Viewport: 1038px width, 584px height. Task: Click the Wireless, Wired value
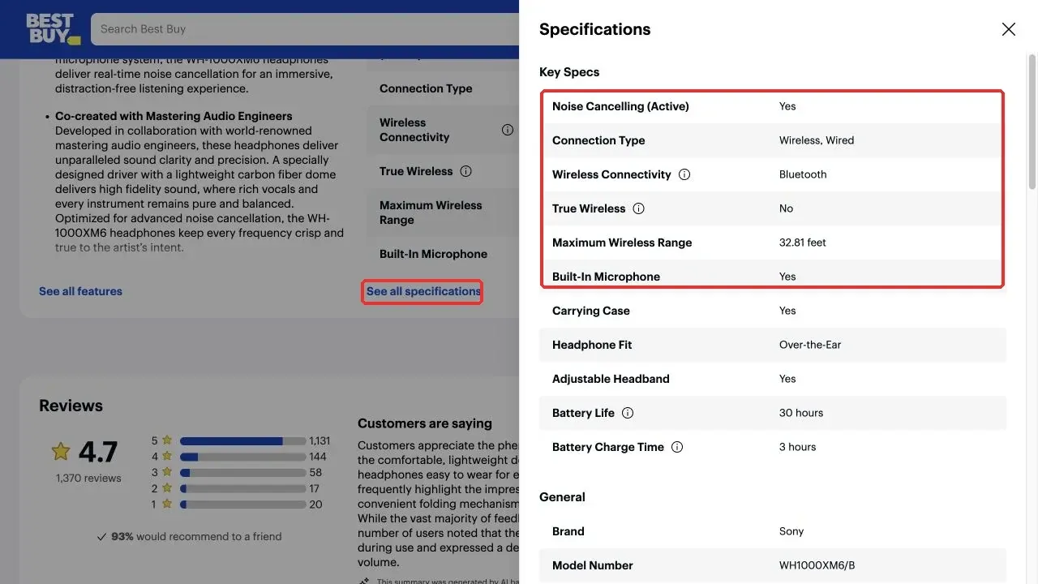[x=817, y=140]
